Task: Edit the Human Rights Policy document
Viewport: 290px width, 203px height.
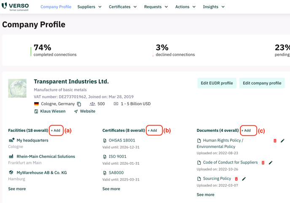Action: click(282, 141)
